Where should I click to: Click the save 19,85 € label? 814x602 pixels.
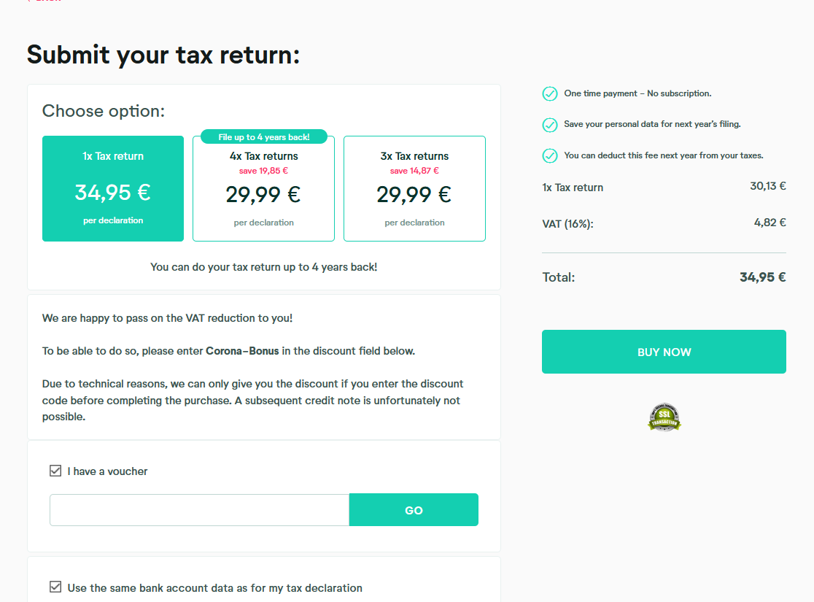(x=263, y=171)
